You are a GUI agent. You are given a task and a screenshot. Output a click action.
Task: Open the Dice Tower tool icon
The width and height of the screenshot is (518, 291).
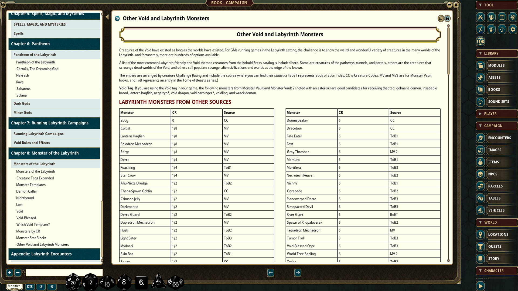click(513, 18)
